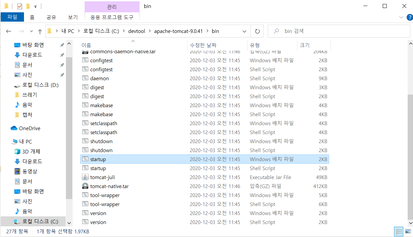Open 로컬 디스크 (D:) in the sidebar
Image resolution: width=413 pixels, height=237 pixels.
[40, 85]
